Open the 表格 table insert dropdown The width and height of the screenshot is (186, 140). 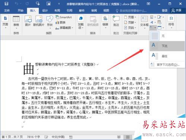point(16,23)
